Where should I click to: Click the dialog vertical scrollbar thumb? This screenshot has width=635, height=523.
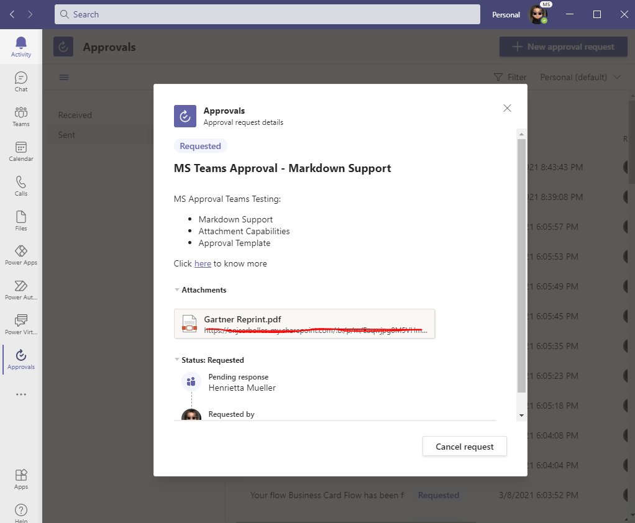[522, 266]
